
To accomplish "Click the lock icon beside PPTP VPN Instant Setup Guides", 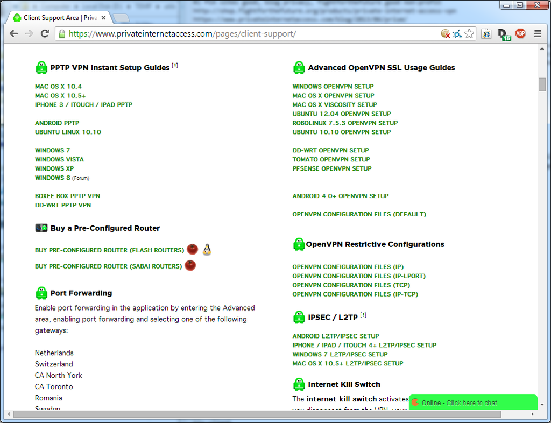I will point(41,67).
